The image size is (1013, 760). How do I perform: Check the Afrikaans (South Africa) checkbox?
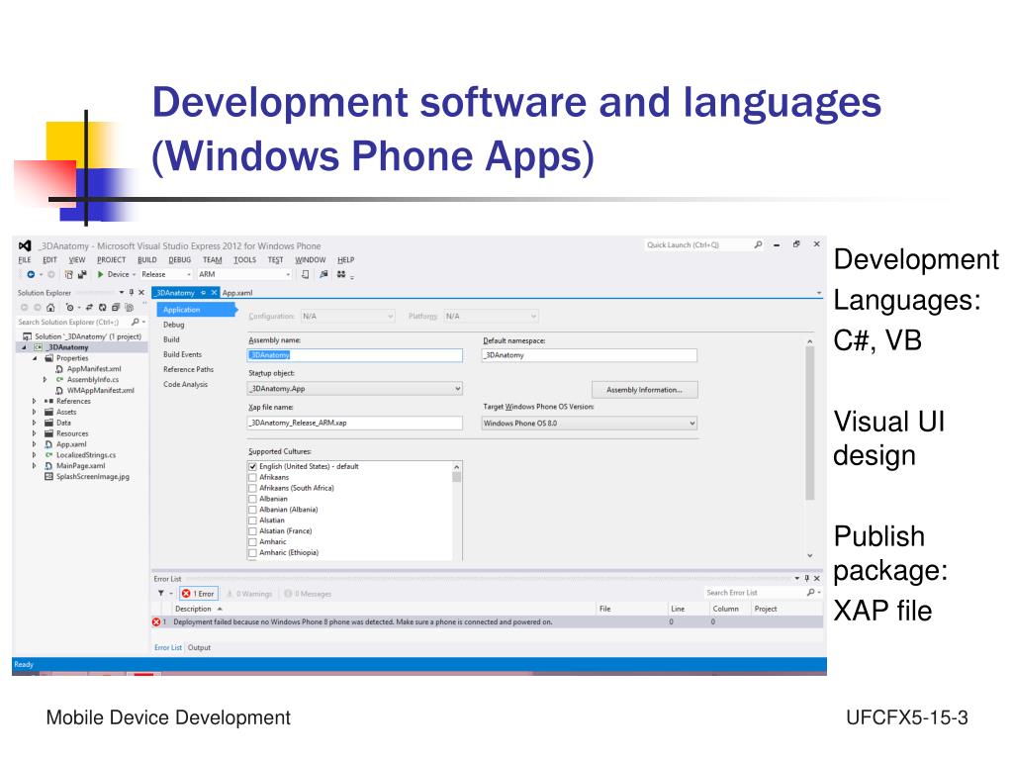pos(252,489)
